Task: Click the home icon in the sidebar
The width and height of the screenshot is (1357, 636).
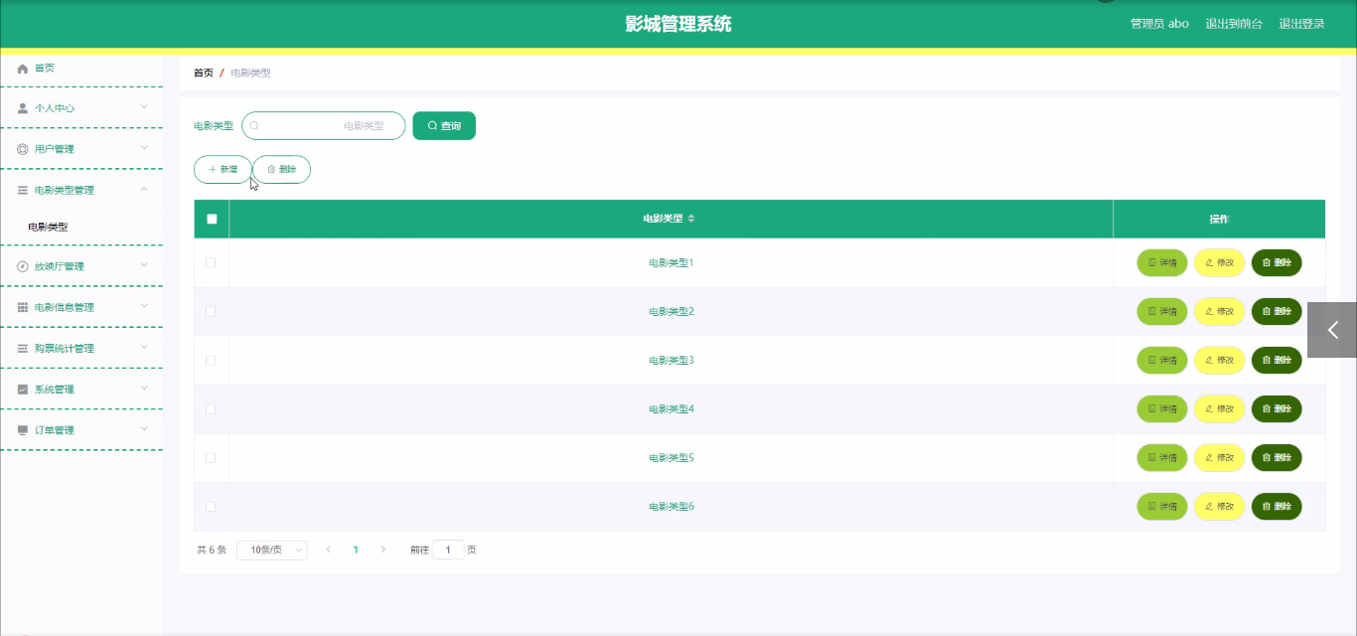Action: pyautogui.click(x=23, y=69)
